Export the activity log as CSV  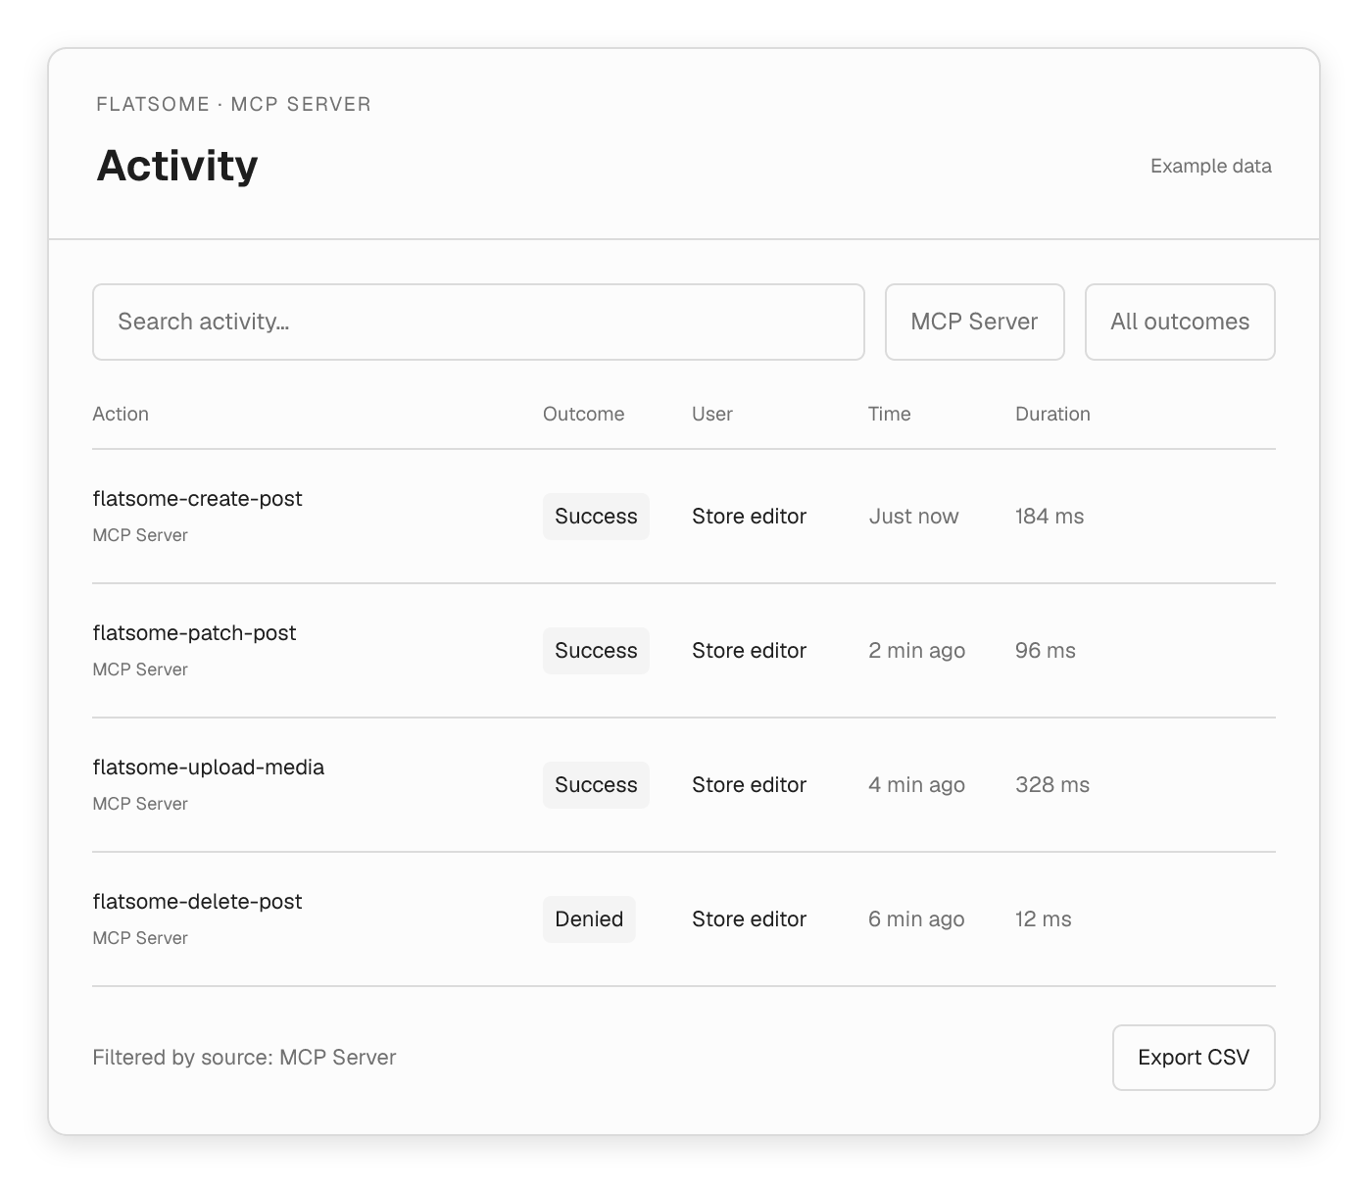pos(1194,1058)
